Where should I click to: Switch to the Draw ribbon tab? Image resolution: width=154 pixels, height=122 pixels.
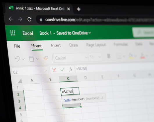tap(74, 45)
